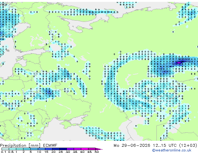
Task: Select the 15–20 mm legend color box
Action: [x=49, y=149]
